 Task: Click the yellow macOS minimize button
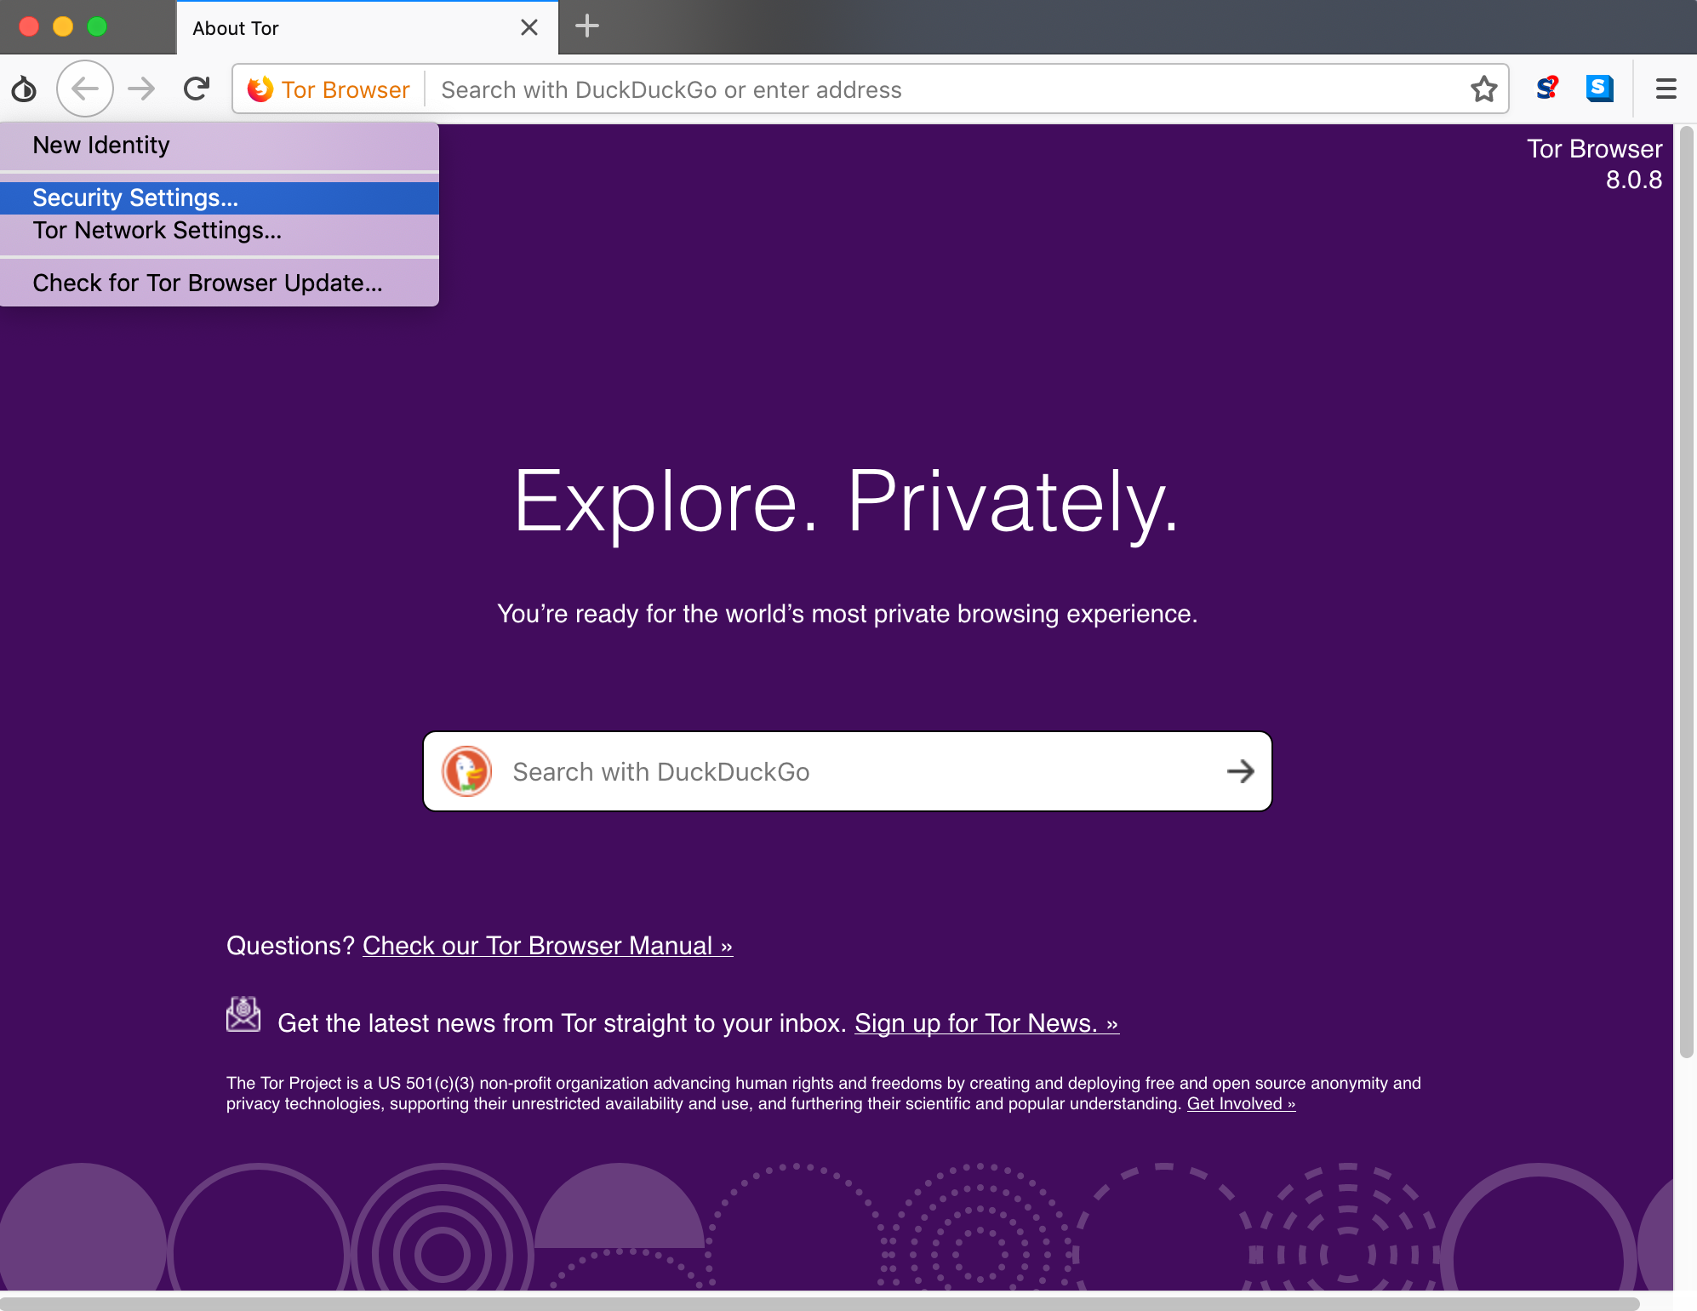coord(63,27)
